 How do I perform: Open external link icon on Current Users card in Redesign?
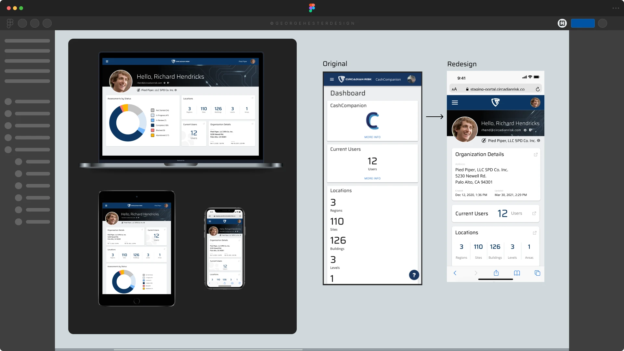click(534, 214)
